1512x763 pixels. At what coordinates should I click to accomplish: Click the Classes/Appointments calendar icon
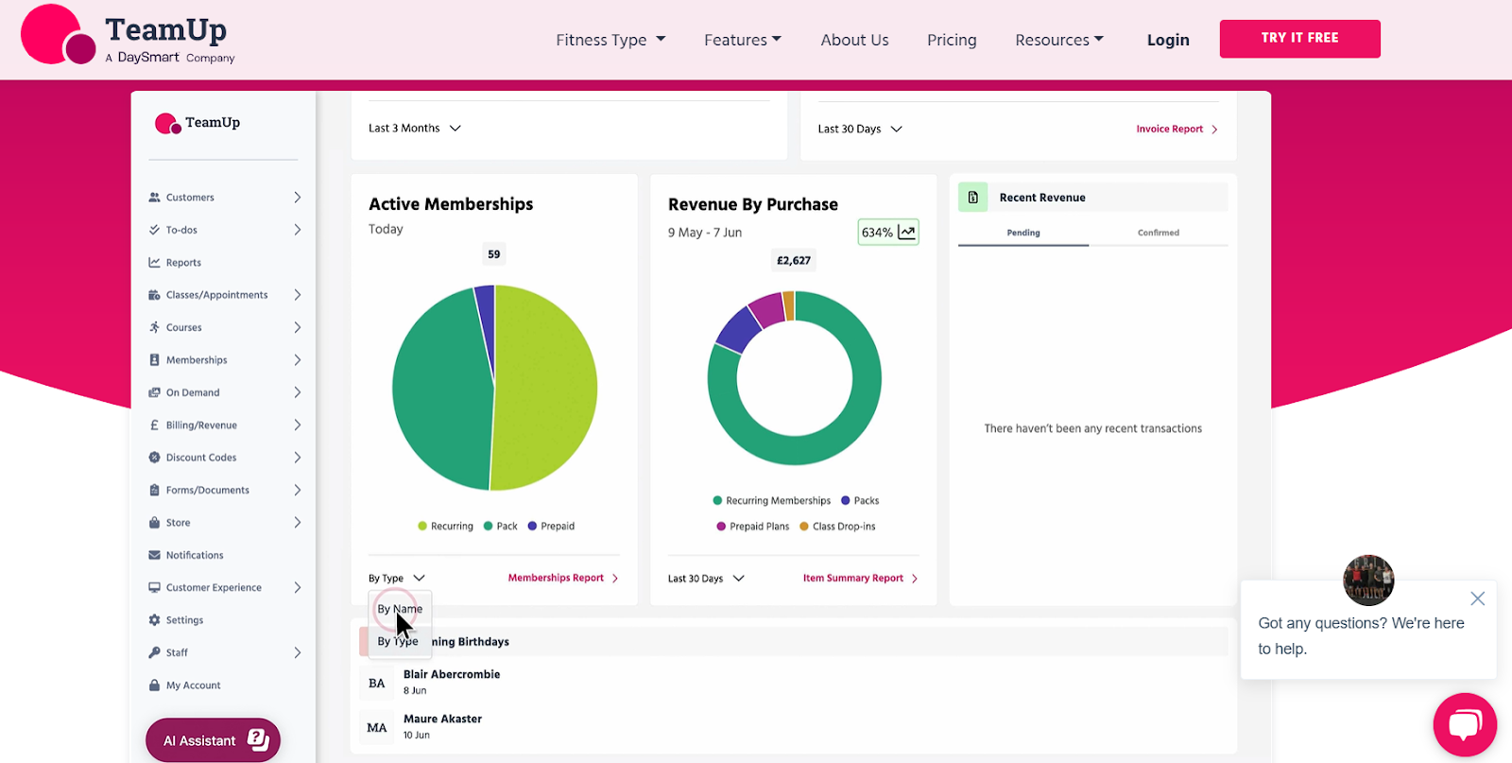coord(154,295)
